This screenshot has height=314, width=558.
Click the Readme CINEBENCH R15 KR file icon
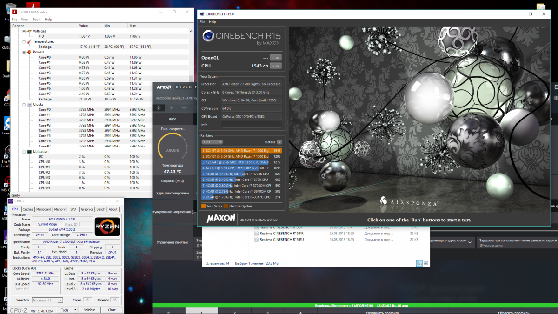(x=256, y=233)
